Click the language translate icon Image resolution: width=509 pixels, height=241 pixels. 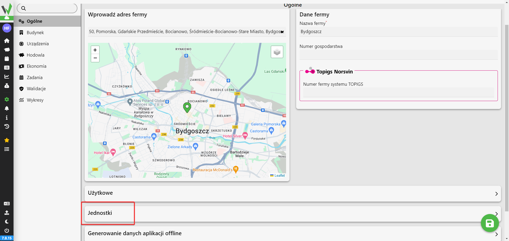coord(7,203)
